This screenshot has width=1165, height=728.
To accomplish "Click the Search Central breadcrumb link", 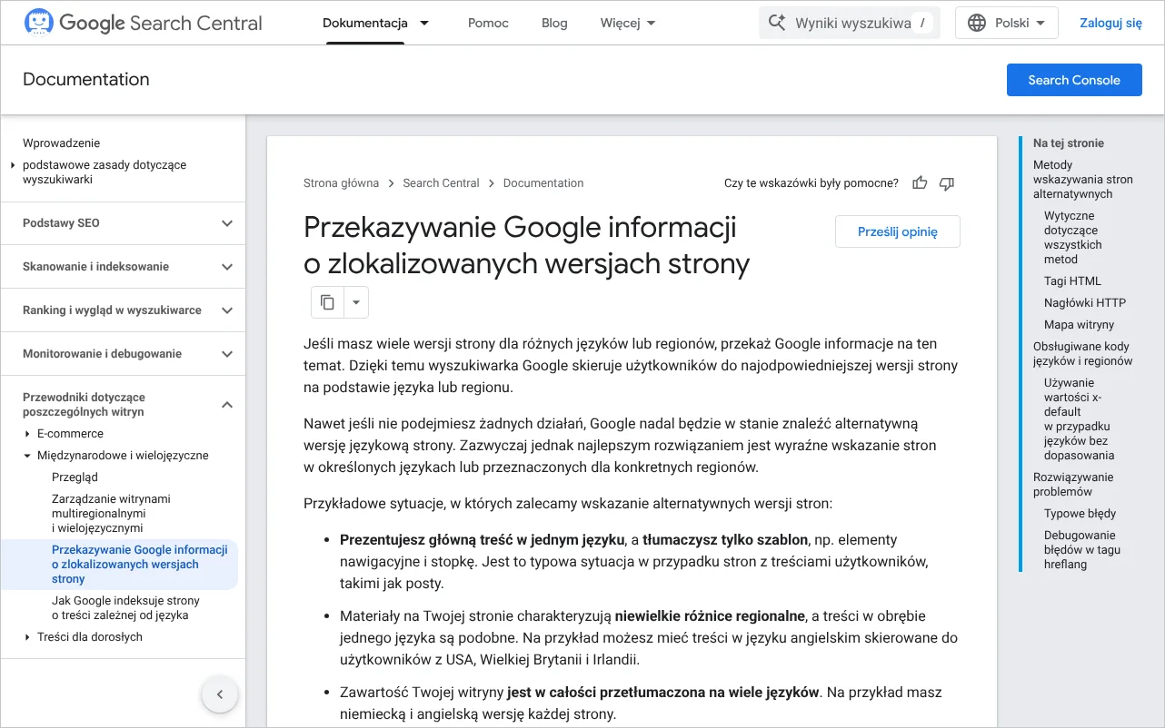I will point(441,183).
